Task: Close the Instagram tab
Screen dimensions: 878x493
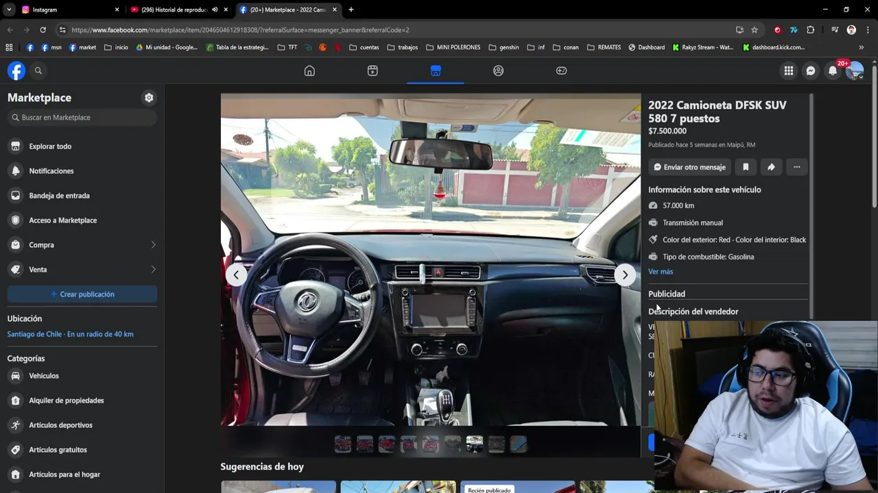Action: point(117,10)
